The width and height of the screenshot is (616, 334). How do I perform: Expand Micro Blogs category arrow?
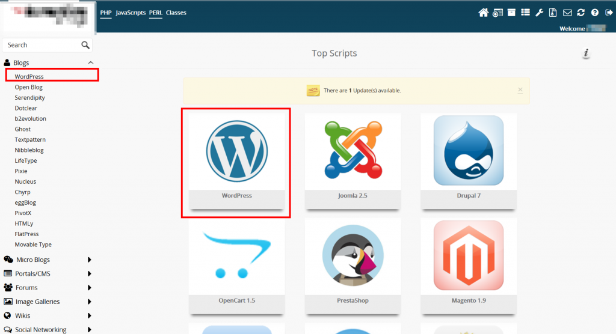click(x=90, y=260)
